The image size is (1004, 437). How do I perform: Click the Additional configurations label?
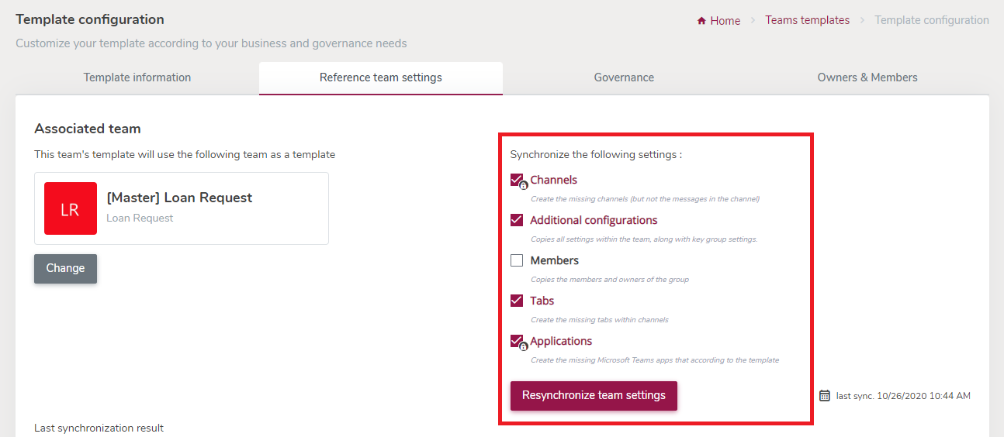click(x=594, y=220)
